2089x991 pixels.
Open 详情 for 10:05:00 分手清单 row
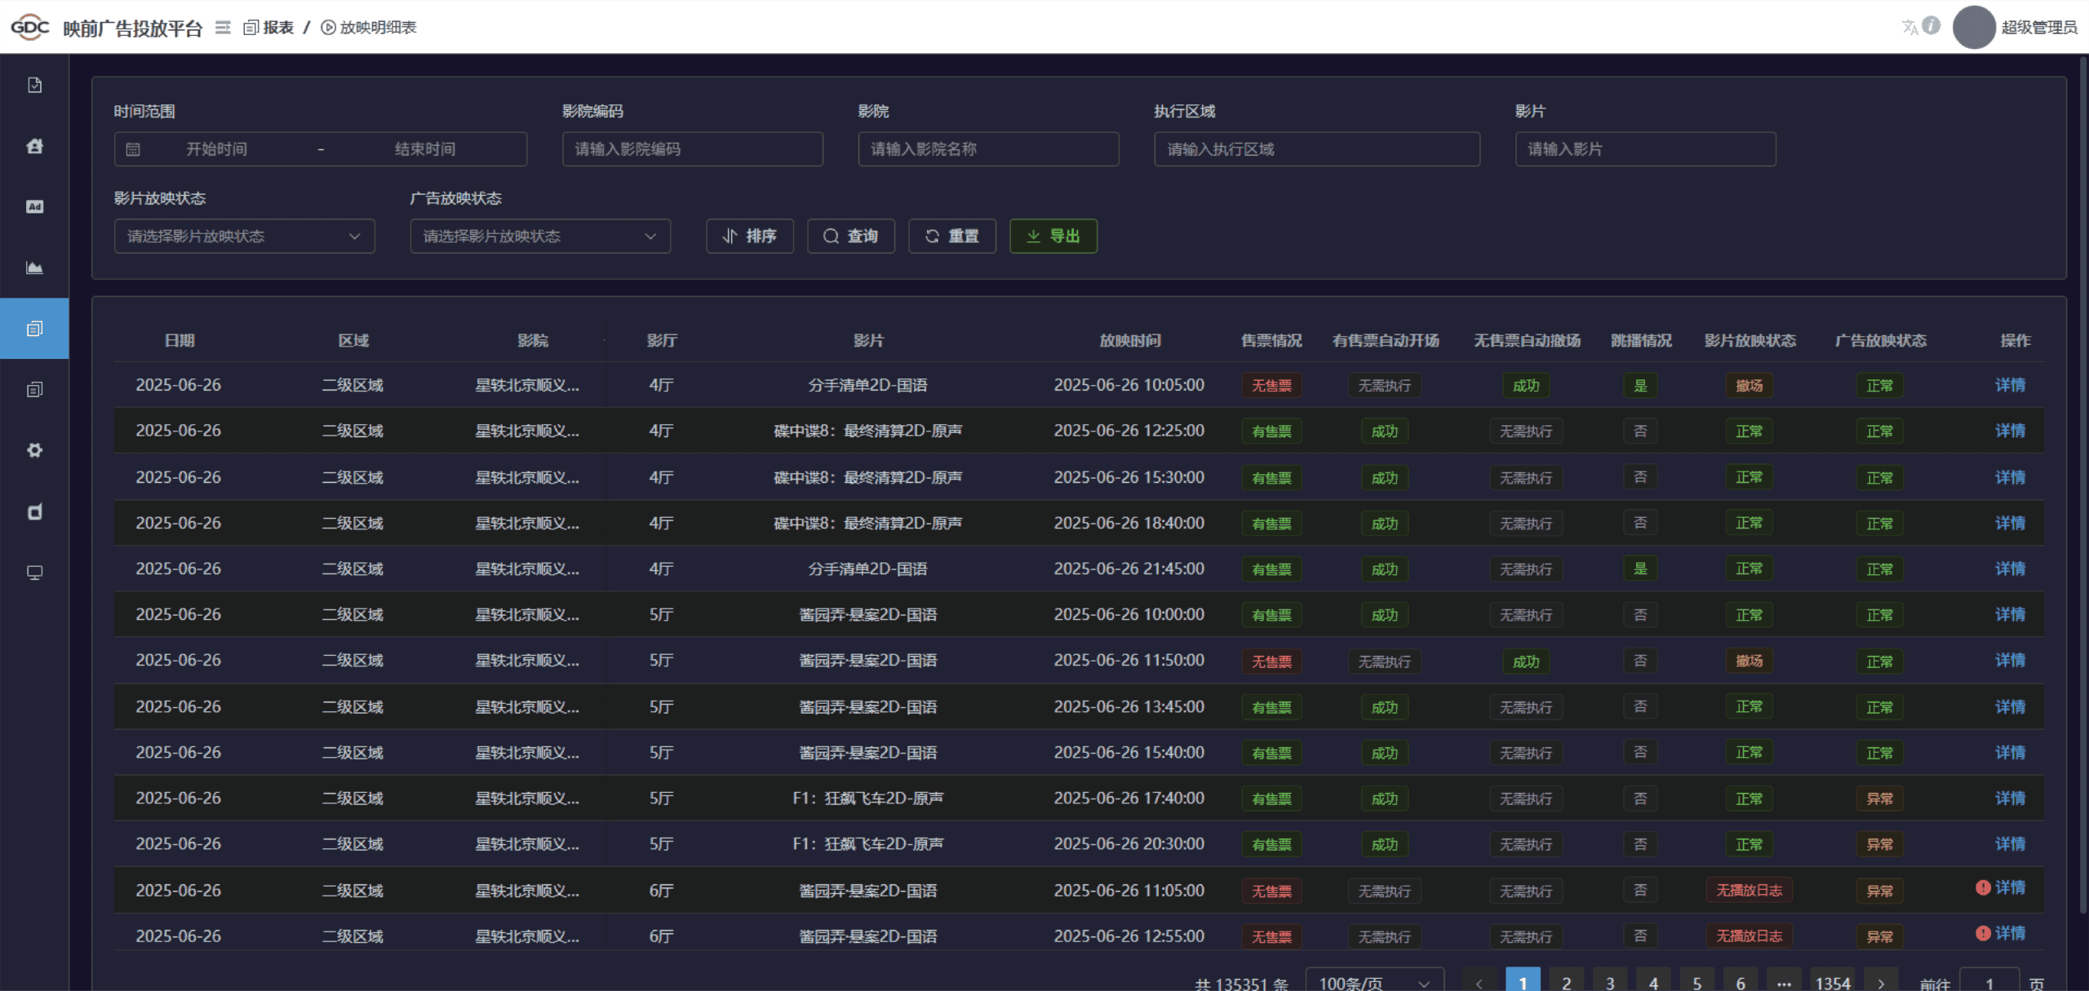pos(2010,385)
